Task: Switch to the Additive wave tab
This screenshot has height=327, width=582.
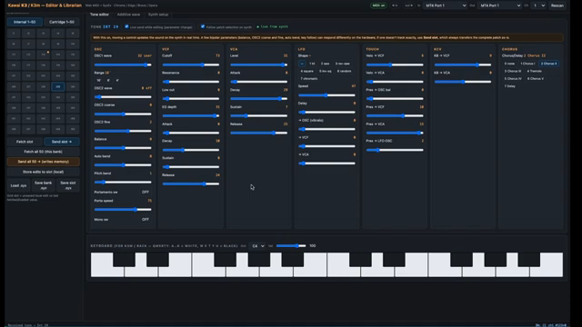Action: (x=128, y=15)
